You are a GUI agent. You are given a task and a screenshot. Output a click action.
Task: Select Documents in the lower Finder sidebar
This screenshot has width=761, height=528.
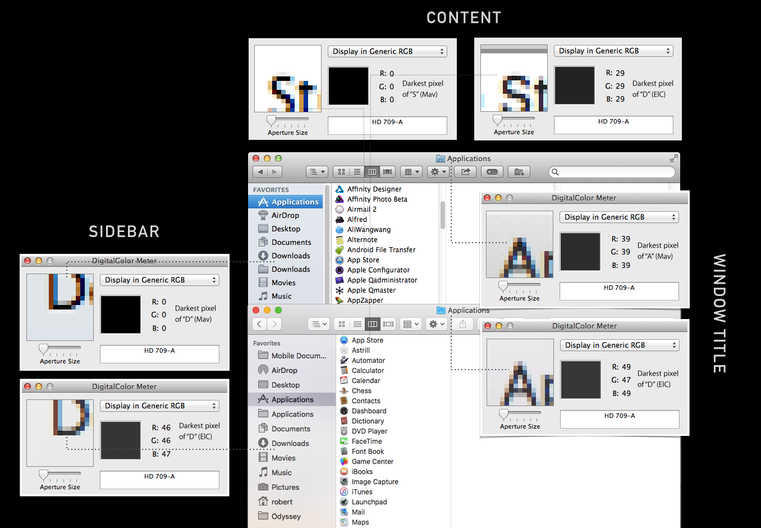(x=292, y=429)
